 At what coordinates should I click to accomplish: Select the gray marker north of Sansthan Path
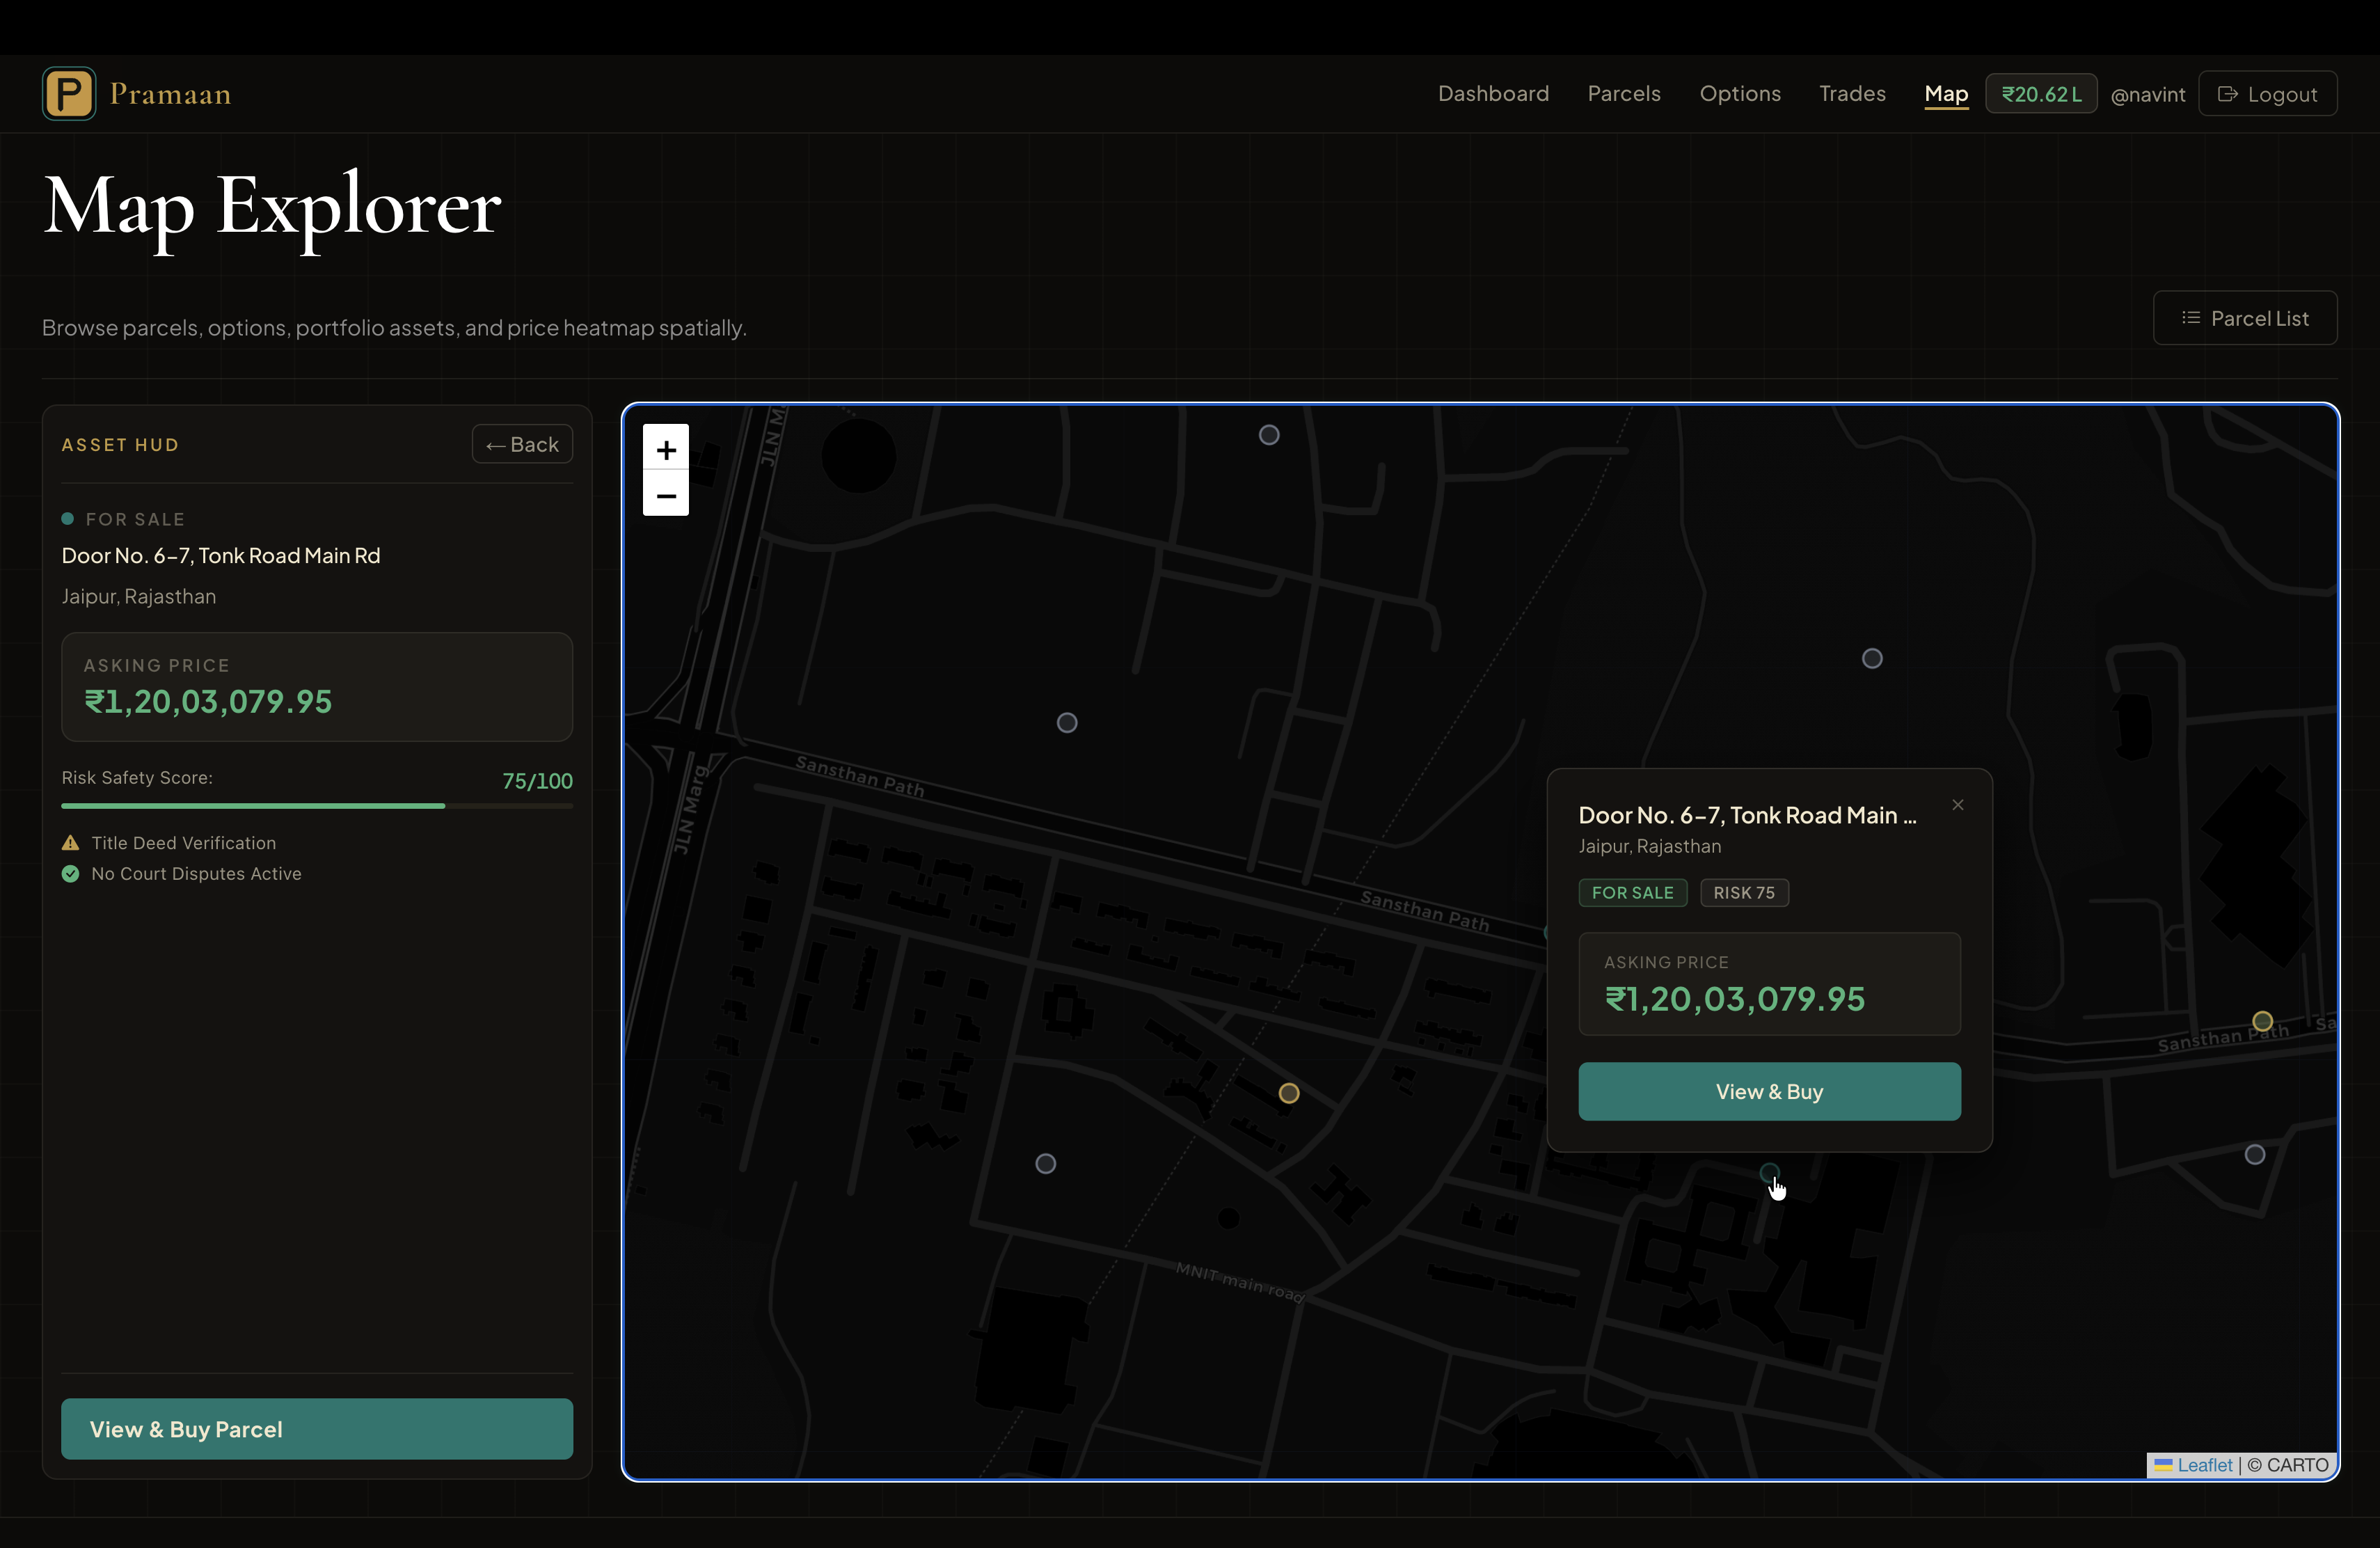[x=1067, y=722]
